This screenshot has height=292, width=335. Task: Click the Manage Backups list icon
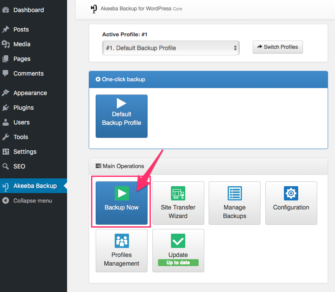pos(235,193)
